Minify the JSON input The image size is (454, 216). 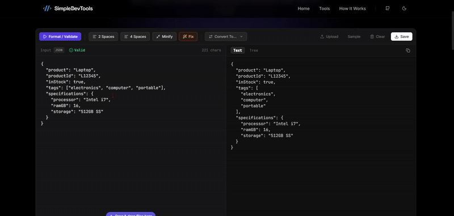[164, 36]
